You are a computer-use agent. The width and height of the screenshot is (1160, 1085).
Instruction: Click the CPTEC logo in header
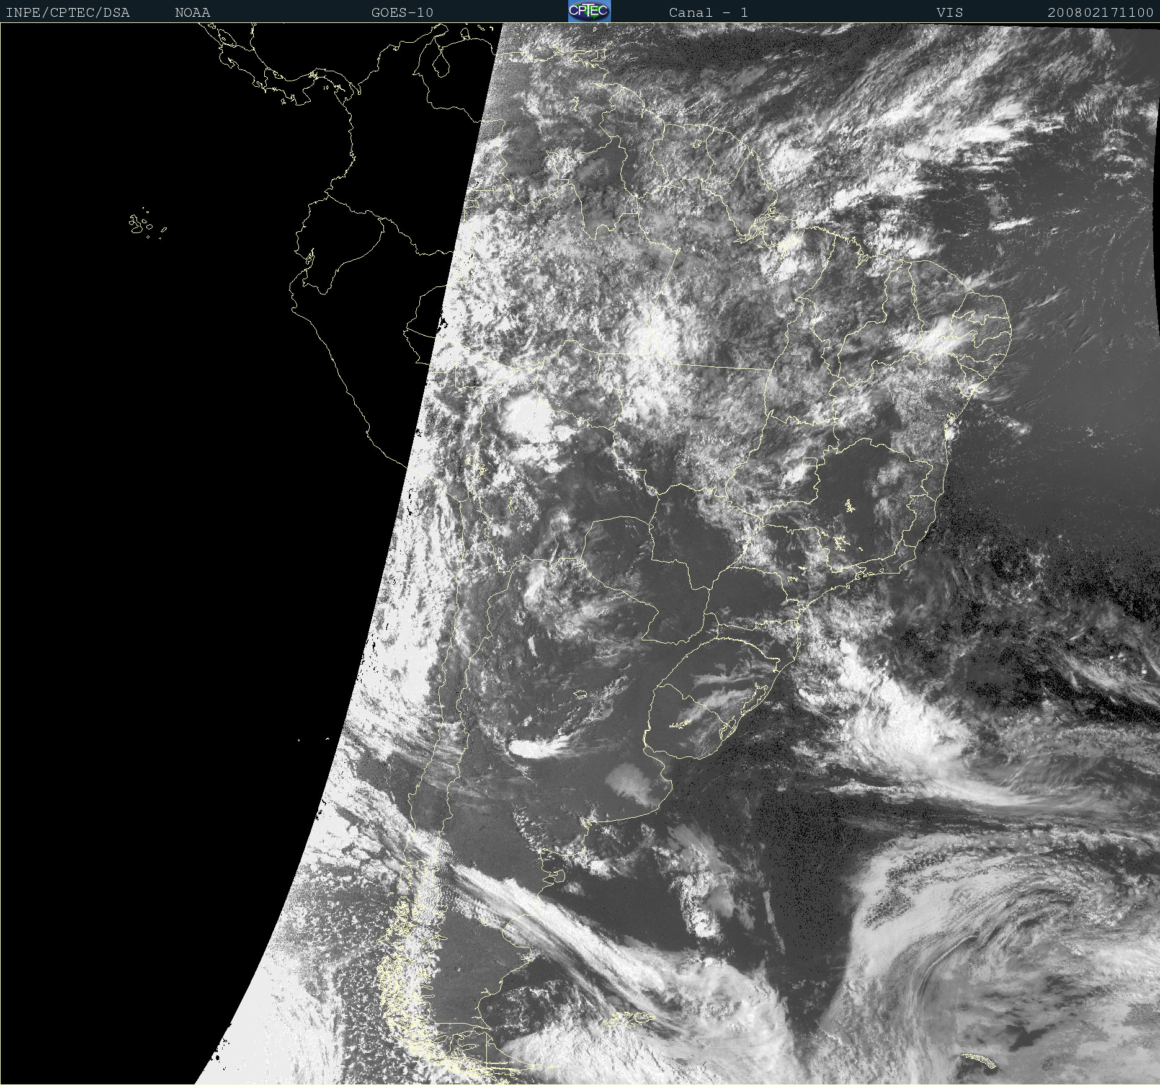[589, 11]
